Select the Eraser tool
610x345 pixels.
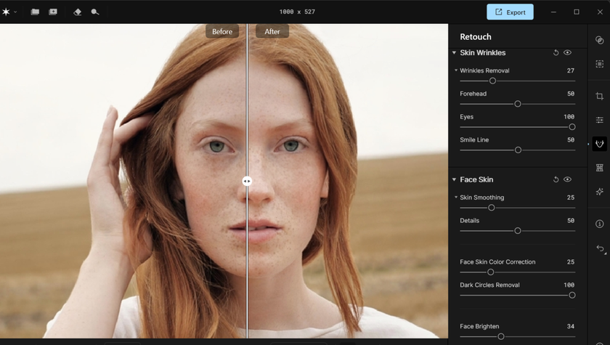[78, 12]
